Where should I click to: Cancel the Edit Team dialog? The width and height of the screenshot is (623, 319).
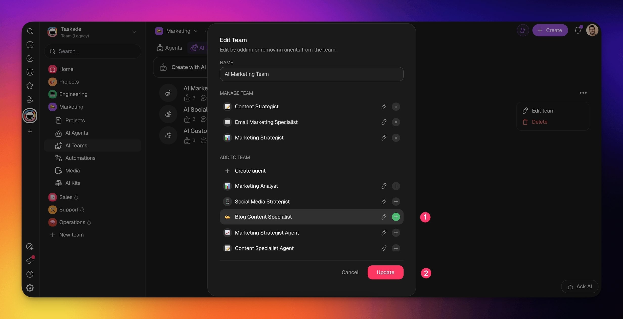coord(350,272)
